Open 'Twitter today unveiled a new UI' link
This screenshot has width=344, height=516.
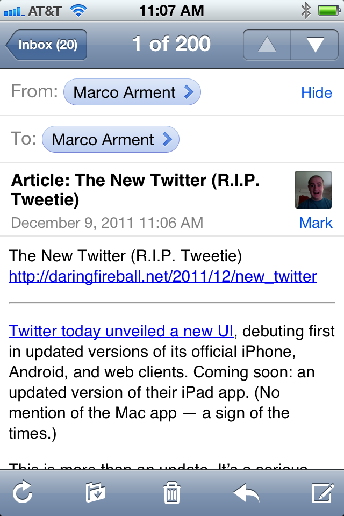point(121,331)
